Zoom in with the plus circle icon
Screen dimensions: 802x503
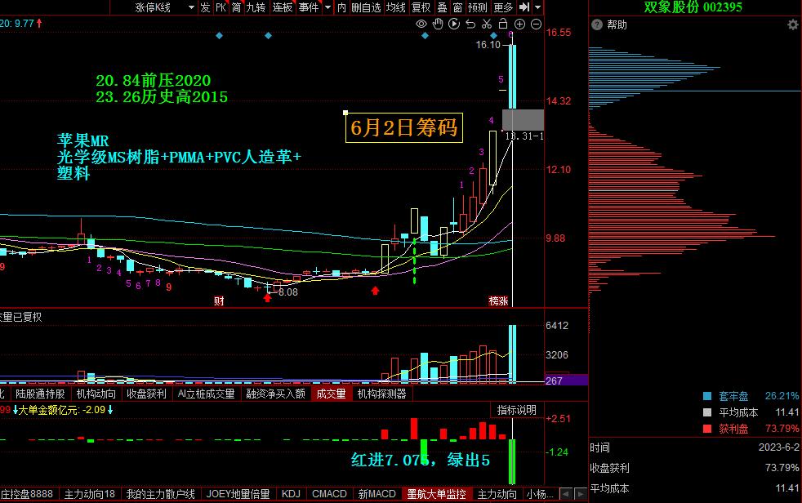click(519, 24)
